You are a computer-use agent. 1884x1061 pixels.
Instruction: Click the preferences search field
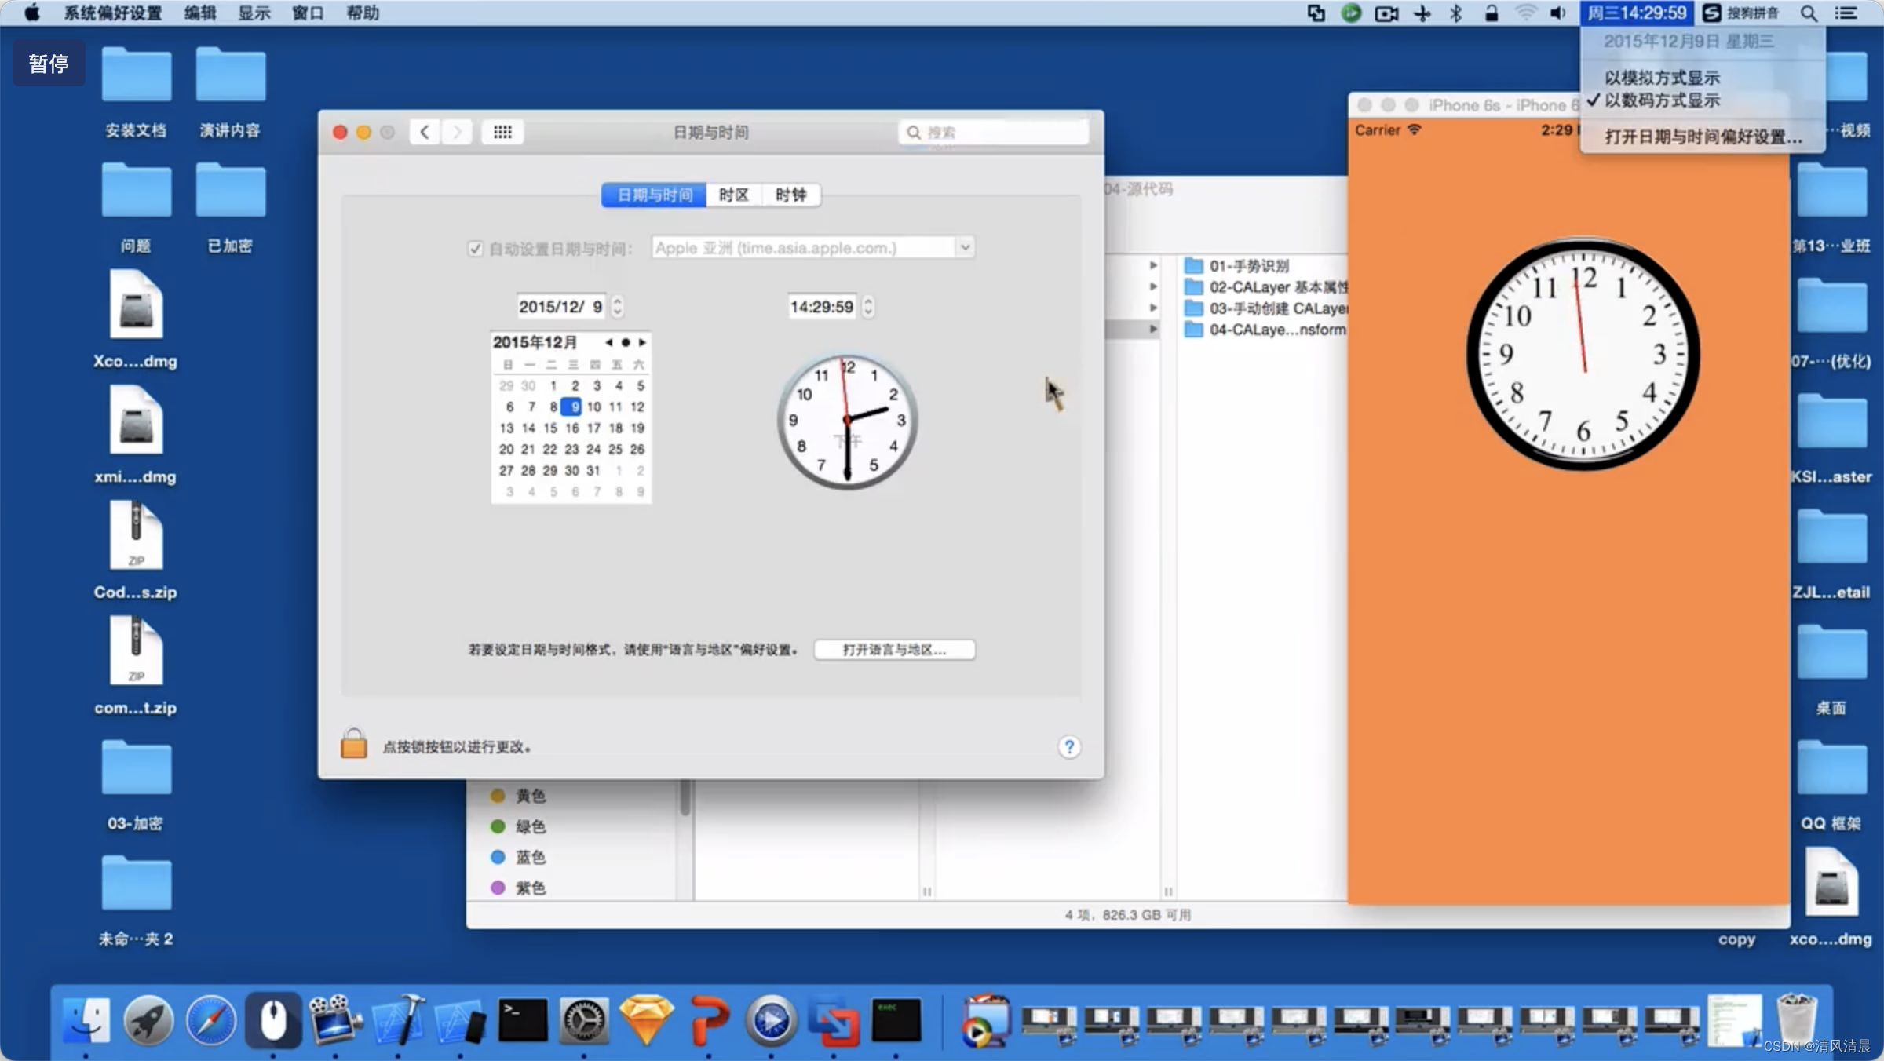tap(993, 132)
